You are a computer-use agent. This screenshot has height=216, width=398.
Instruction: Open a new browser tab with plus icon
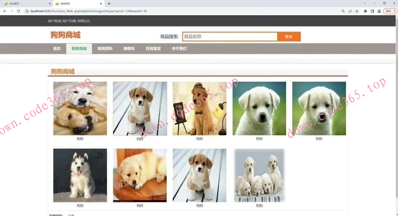pyautogui.click(x=109, y=4)
